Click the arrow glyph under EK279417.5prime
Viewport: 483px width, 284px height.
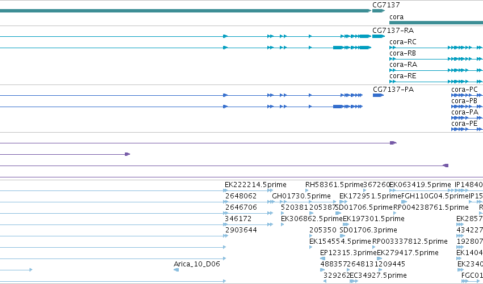click(379, 258)
